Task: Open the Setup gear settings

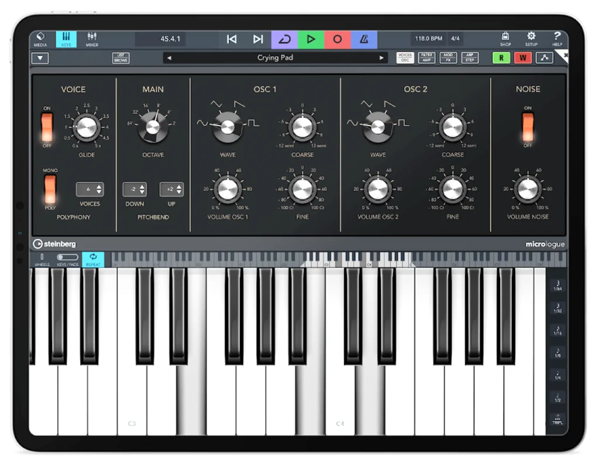Action: click(531, 39)
